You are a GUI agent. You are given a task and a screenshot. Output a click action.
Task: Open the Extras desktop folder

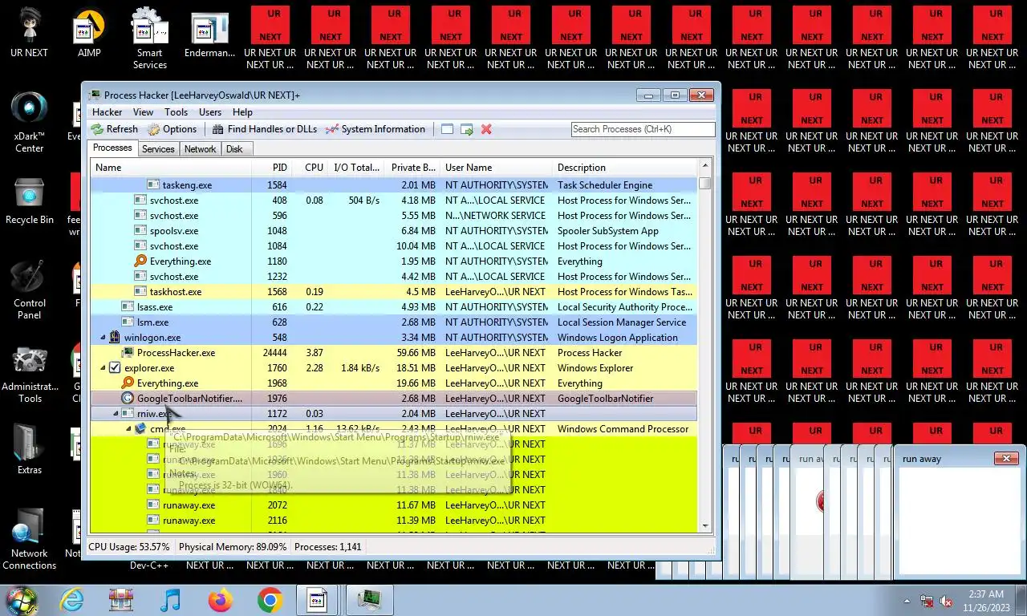point(30,448)
